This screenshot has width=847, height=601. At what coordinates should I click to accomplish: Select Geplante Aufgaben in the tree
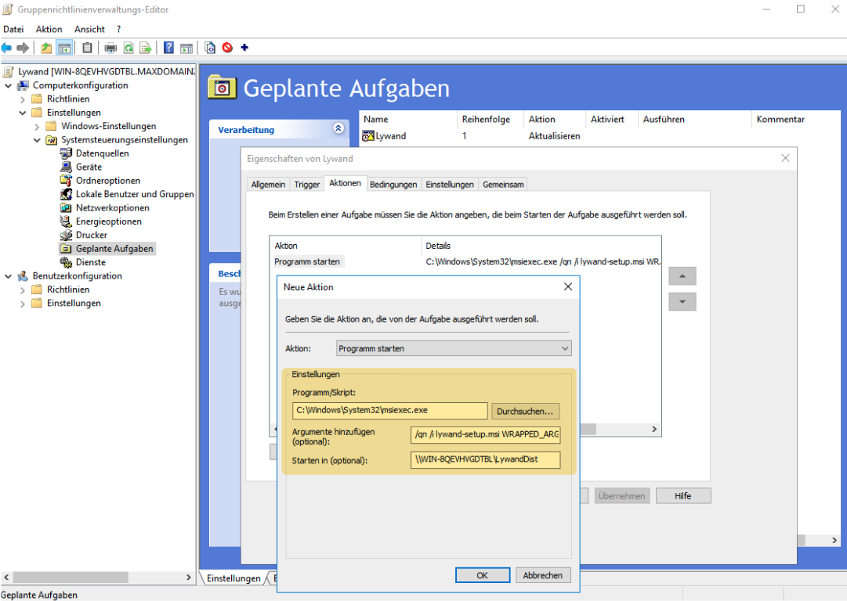click(x=114, y=249)
